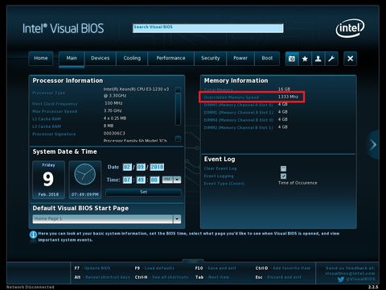Click the scrollbar down arrow in Processor Information

pos(178,139)
